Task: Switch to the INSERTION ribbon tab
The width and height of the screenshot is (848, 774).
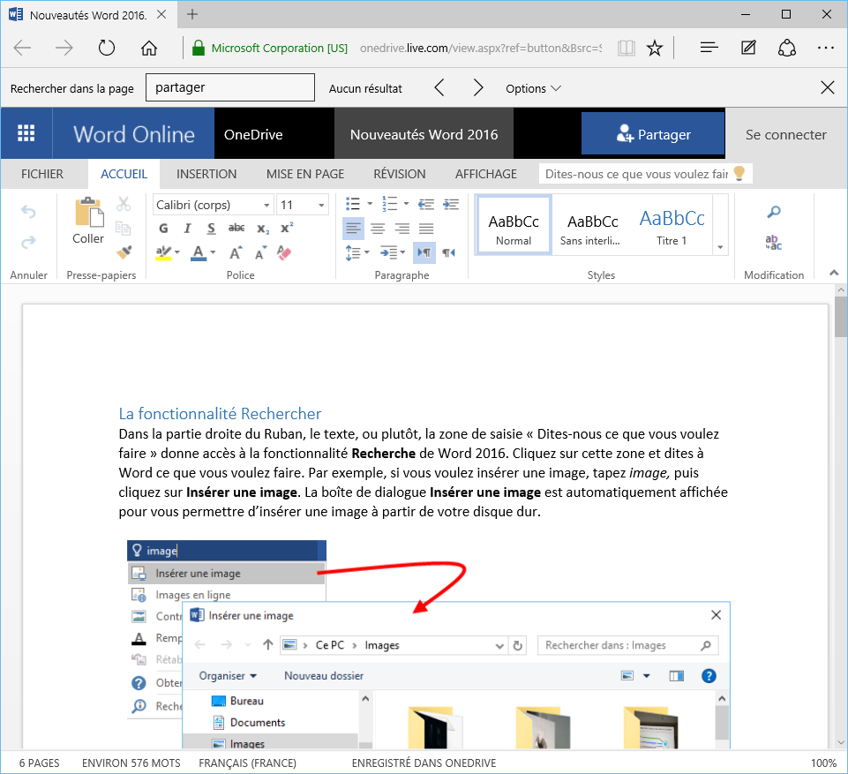Action: (206, 174)
